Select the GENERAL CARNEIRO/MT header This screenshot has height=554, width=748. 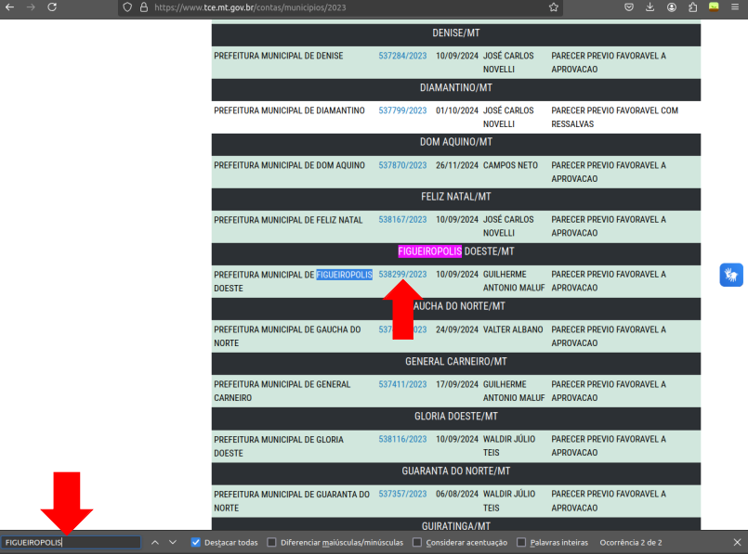456,362
